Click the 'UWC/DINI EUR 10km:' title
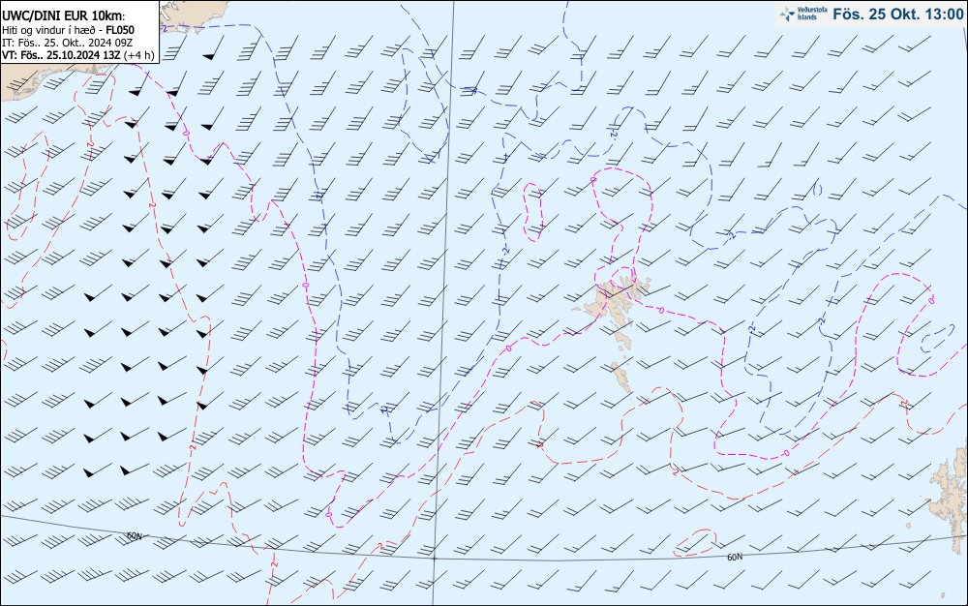 64,16
